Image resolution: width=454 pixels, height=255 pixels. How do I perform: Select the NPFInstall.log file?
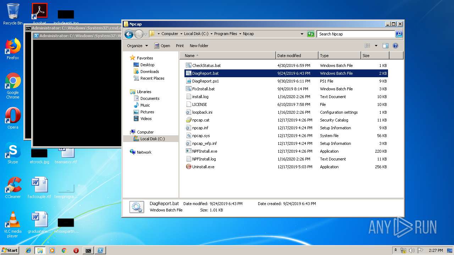(201, 159)
